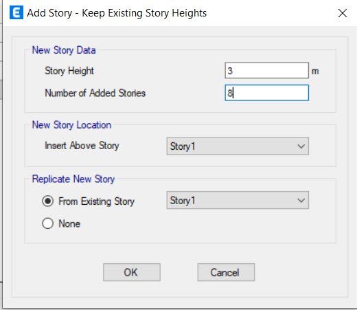Click the Story Height label
Screen dimensions: 357x310
tap(69, 71)
